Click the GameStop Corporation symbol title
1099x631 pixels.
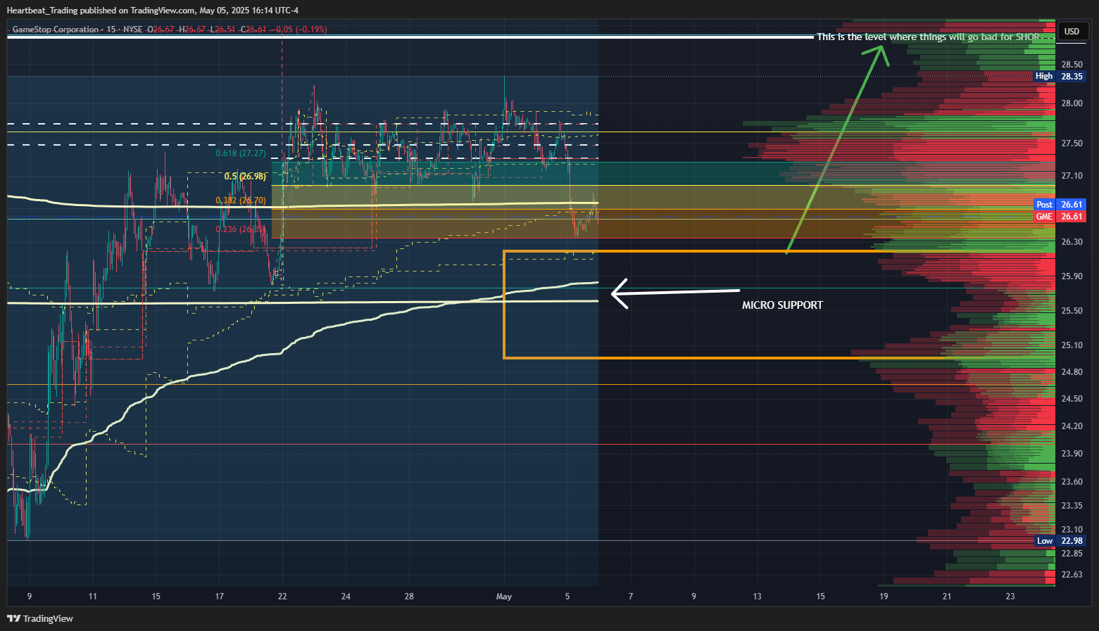point(56,30)
